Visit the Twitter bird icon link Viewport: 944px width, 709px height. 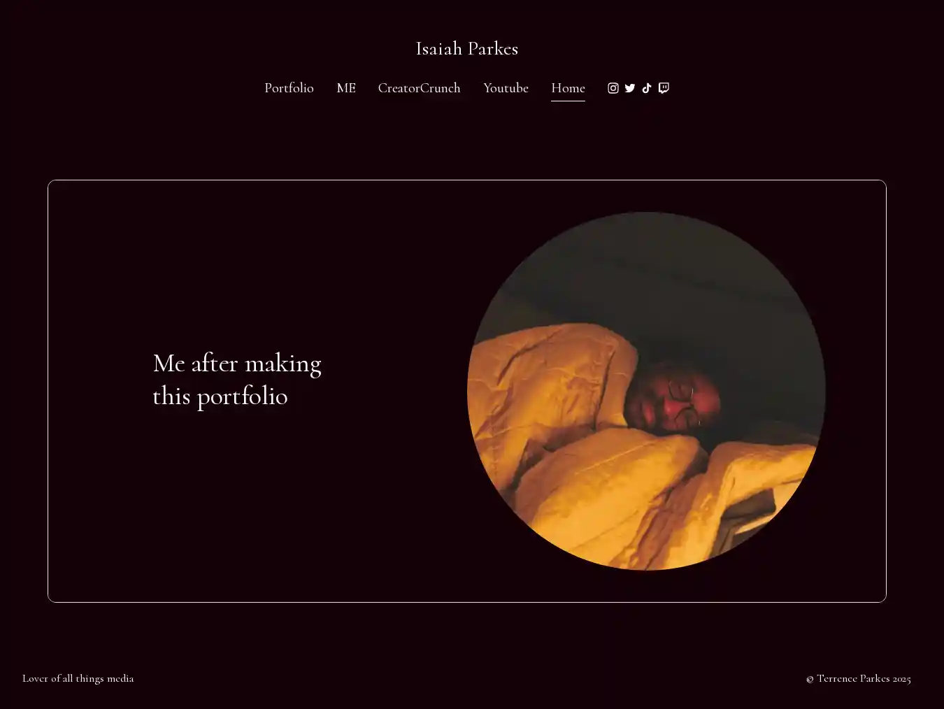(630, 88)
